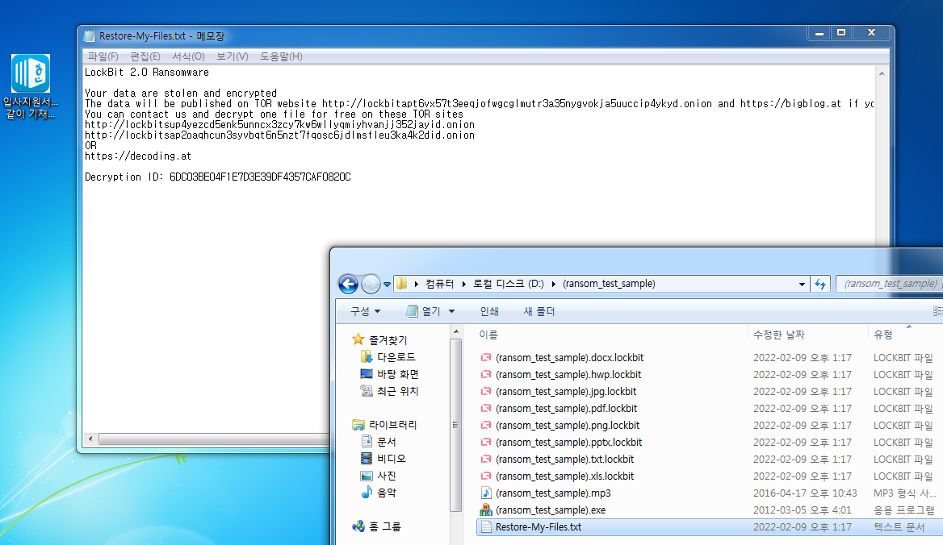Click music icon of (ransom_test_sample).mp3
The height and width of the screenshot is (545, 943).
pos(486,493)
